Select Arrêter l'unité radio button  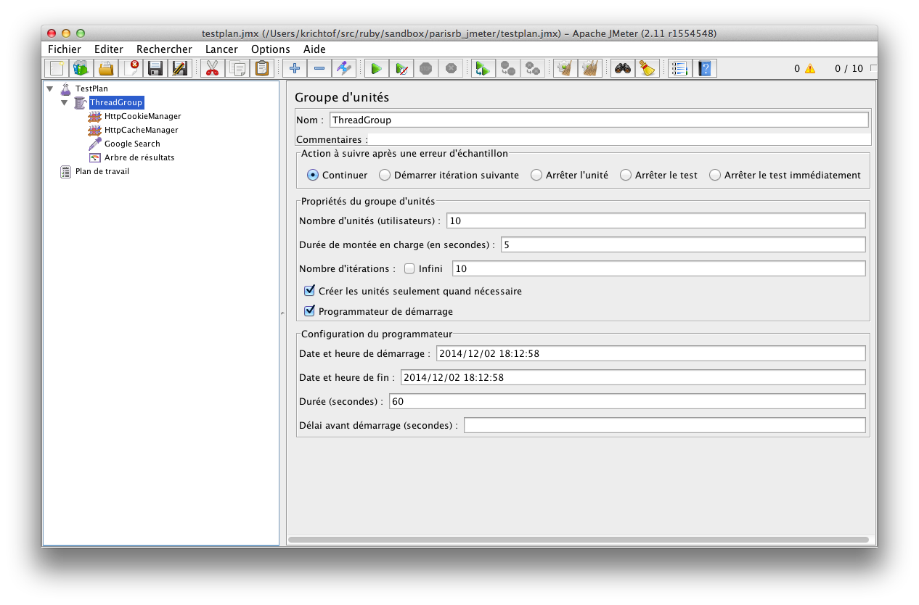(x=536, y=175)
